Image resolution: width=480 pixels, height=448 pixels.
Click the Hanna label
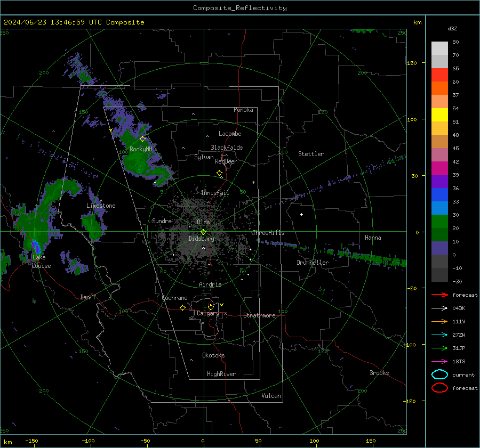tap(373, 238)
